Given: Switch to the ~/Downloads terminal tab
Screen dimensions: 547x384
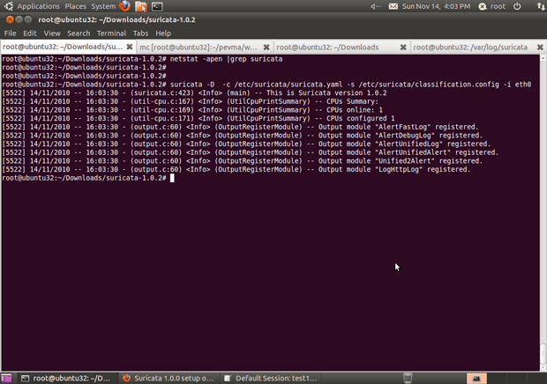Looking at the screenshot, I should (327, 47).
